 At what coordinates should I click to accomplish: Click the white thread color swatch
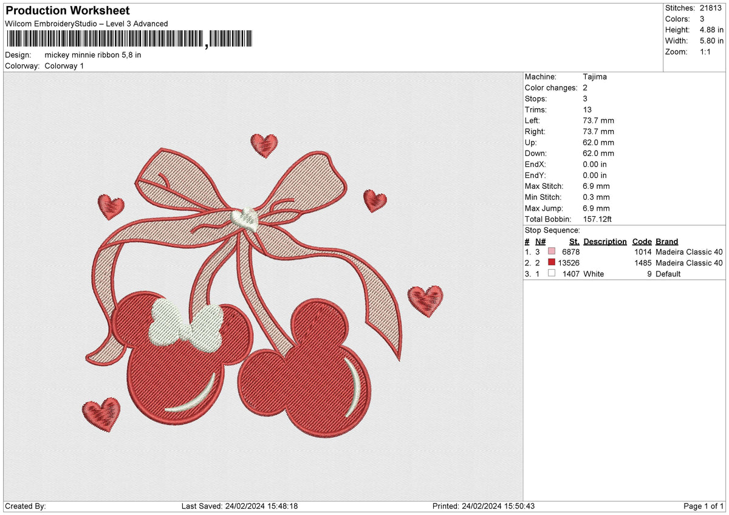point(552,273)
